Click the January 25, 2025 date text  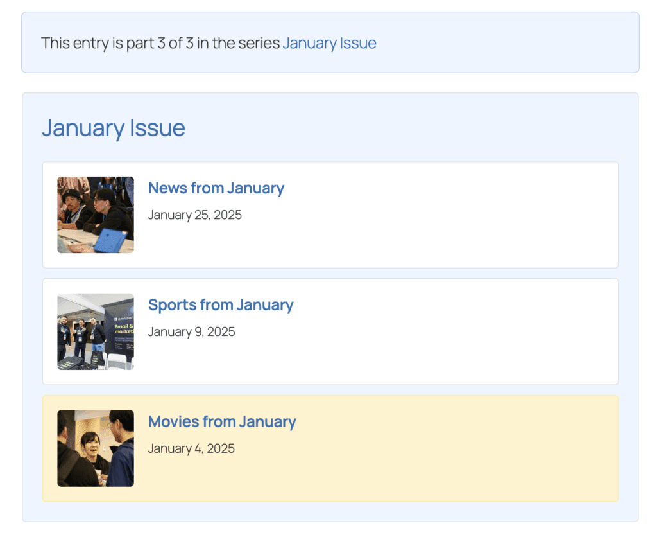[x=194, y=215]
